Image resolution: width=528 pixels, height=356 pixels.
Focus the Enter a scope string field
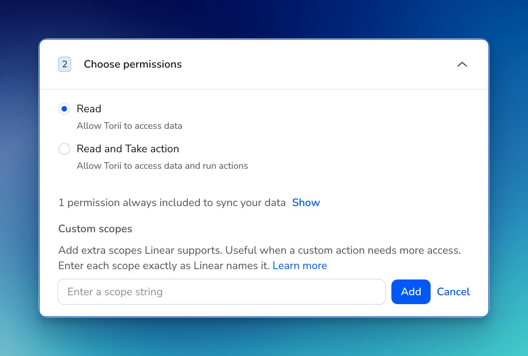[222, 292]
